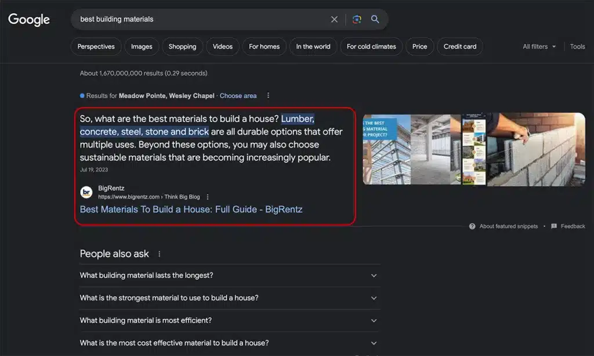The height and width of the screenshot is (356, 594).
Task: Click the Feedback link
Action: tap(573, 226)
